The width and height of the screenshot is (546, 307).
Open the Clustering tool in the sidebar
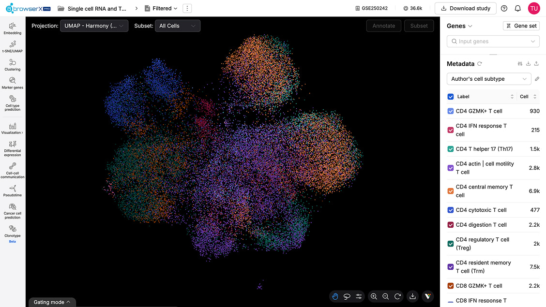click(13, 63)
